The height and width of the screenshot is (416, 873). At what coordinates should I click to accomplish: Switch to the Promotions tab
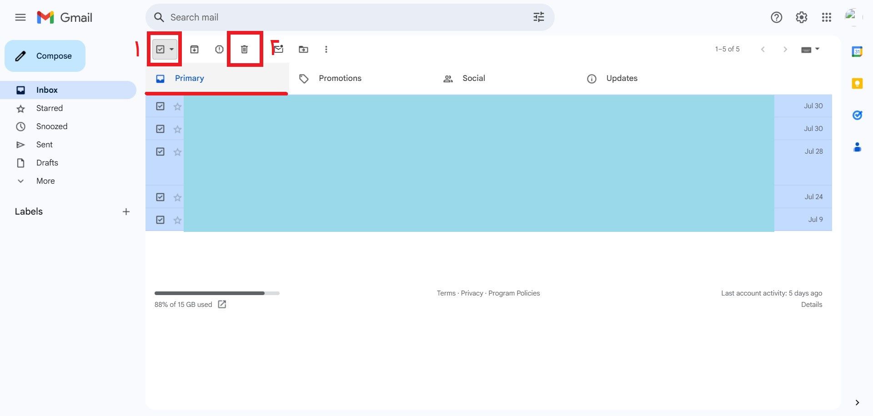point(340,78)
